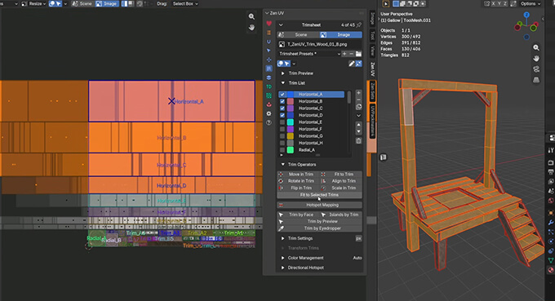Uncheck the Horizontal_B trim checkbox
The image size is (555, 301).
[282, 101]
